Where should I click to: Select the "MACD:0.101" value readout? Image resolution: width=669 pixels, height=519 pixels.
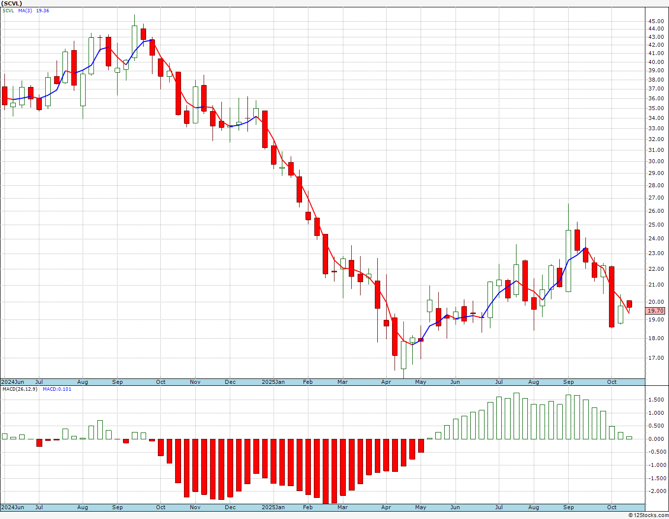click(57, 389)
